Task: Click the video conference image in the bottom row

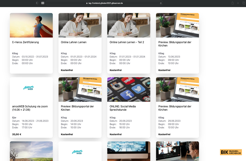Action: (177, 151)
